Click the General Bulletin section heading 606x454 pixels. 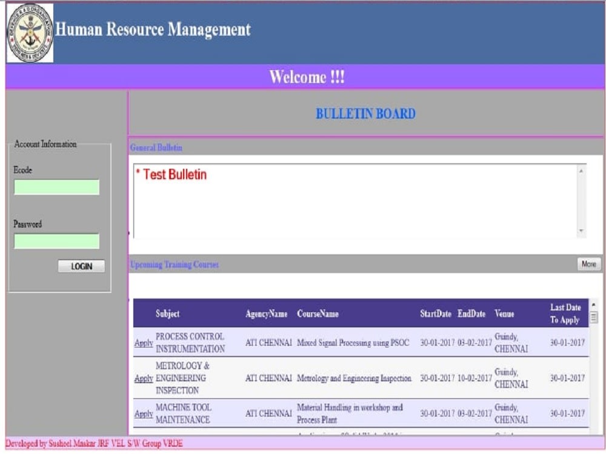click(x=156, y=148)
